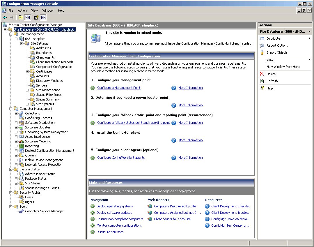The height and width of the screenshot is (247, 314).
Task: Open Configure ConfigMgr client agents link
Action: pyautogui.click(x=121, y=158)
